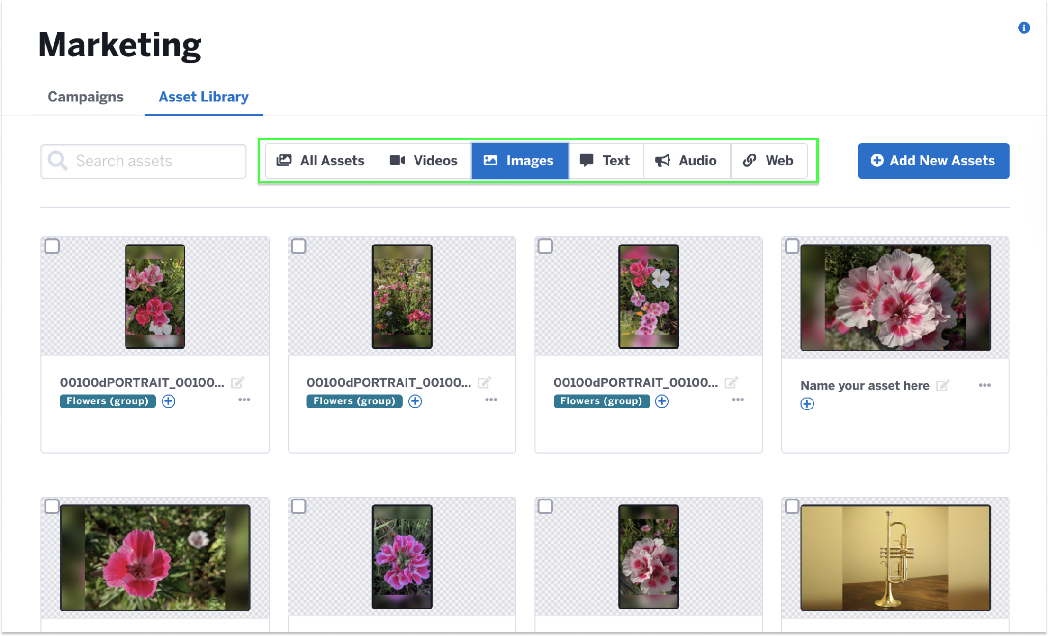The width and height of the screenshot is (1048, 636).
Task: Select checkbox on third portrait flower asset
Action: (x=545, y=246)
